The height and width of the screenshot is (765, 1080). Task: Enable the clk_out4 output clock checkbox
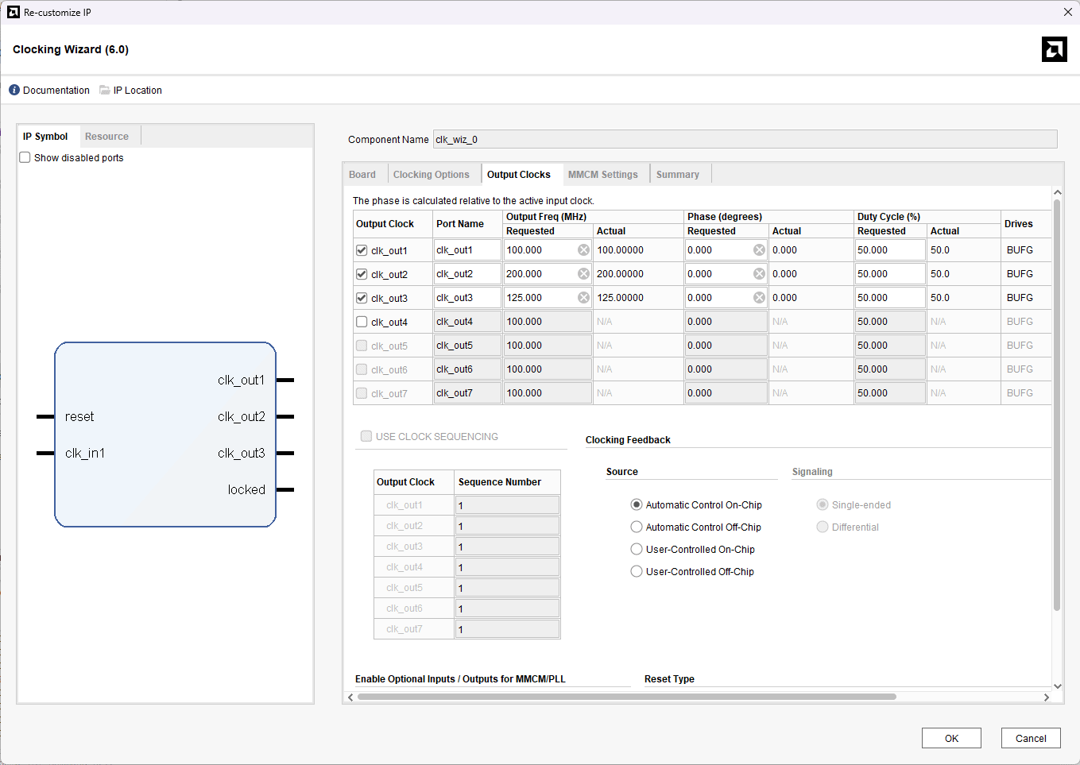click(x=362, y=322)
